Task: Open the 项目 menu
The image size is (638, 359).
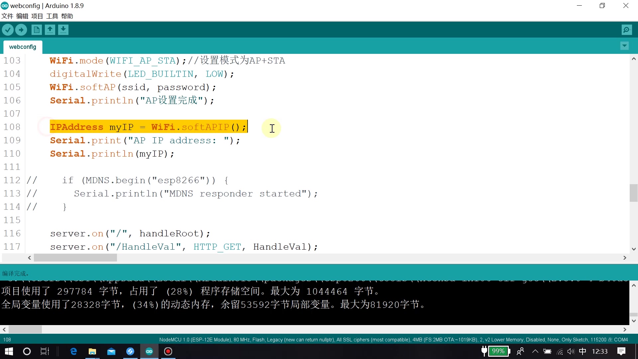Action: 37,16
